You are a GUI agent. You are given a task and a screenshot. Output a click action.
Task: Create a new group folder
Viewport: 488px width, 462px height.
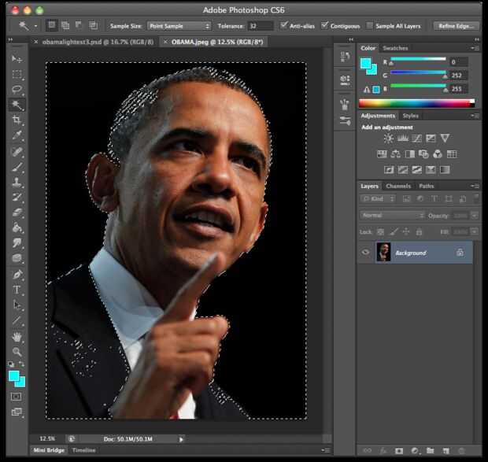pos(431,450)
